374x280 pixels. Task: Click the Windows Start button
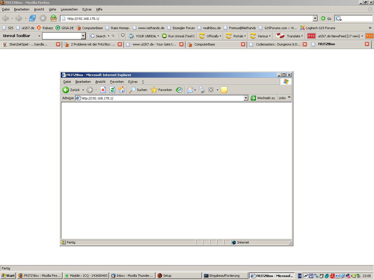(8, 276)
